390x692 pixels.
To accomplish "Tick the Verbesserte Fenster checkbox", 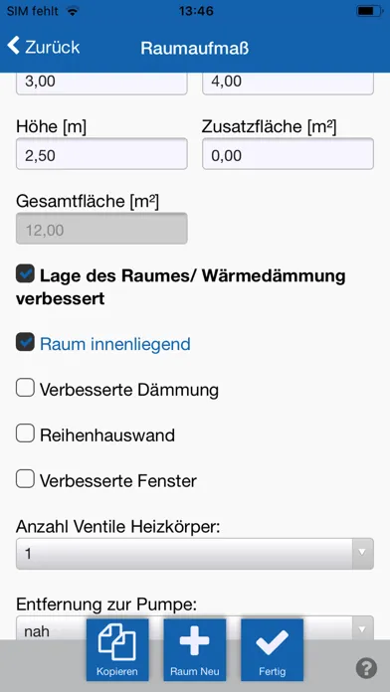I will (x=25, y=479).
